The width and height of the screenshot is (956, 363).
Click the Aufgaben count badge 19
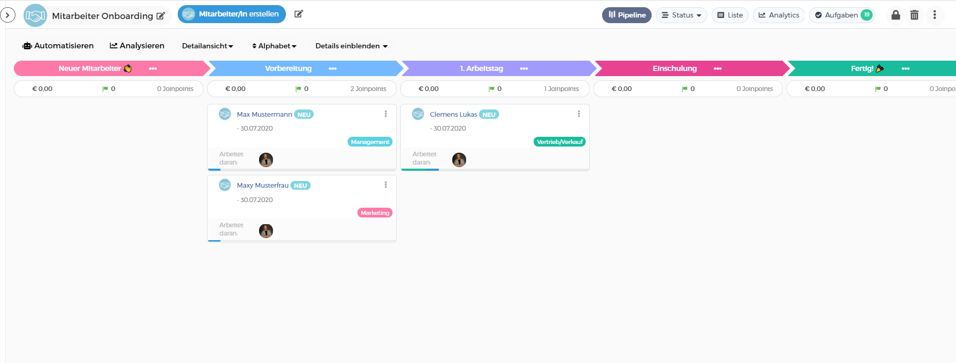tap(867, 15)
